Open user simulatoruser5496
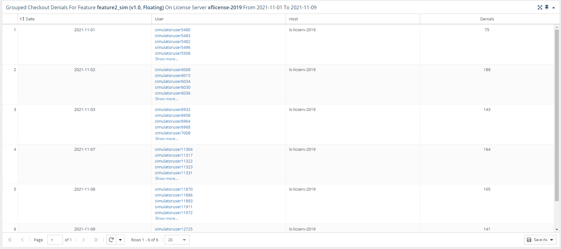The height and width of the screenshot is (249, 561). pos(173,48)
